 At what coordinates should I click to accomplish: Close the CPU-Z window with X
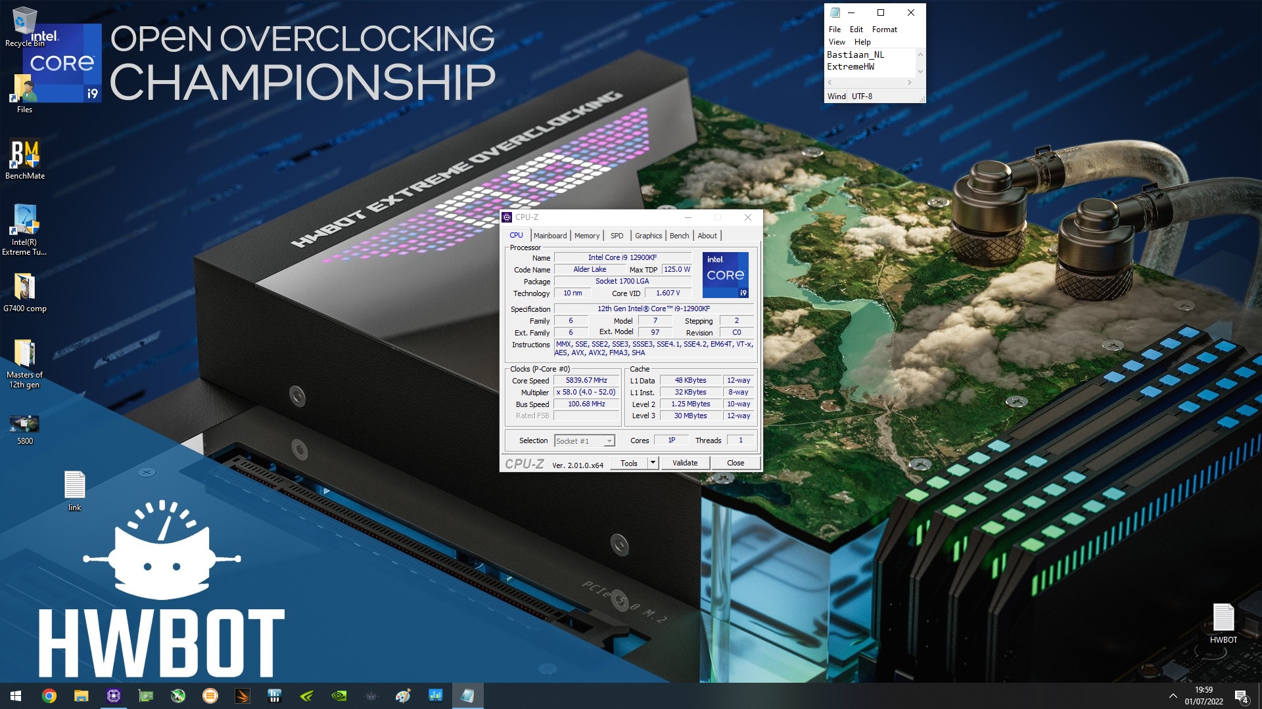(747, 217)
